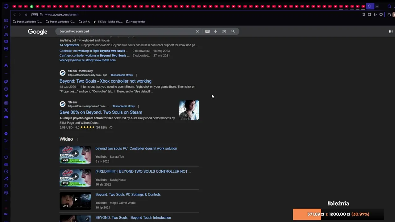Open '14 odpowiedzi' Reddit link
Image resolution: width=395 pixels, height=222 pixels.
coord(69,45)
